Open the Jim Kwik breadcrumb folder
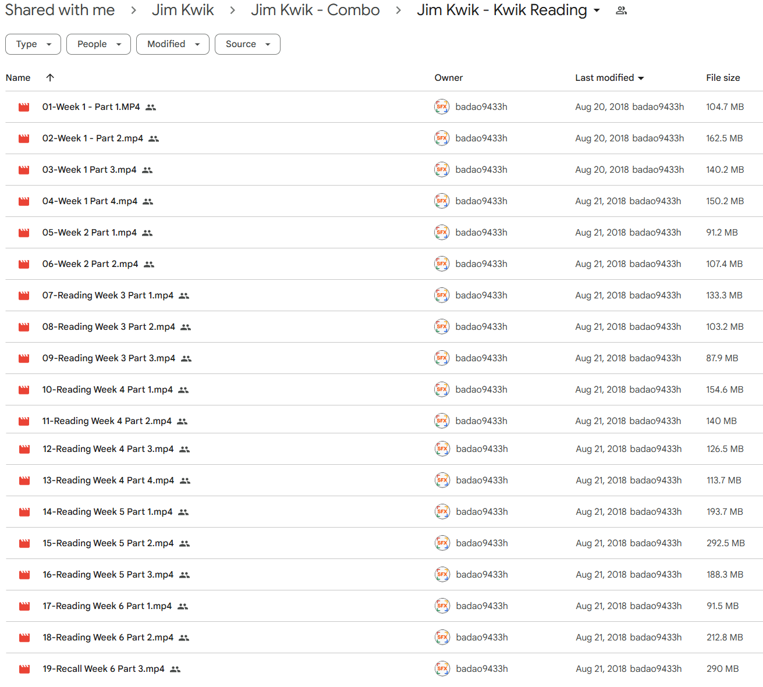This screenshot has height=687, width=763. [183, 10]
